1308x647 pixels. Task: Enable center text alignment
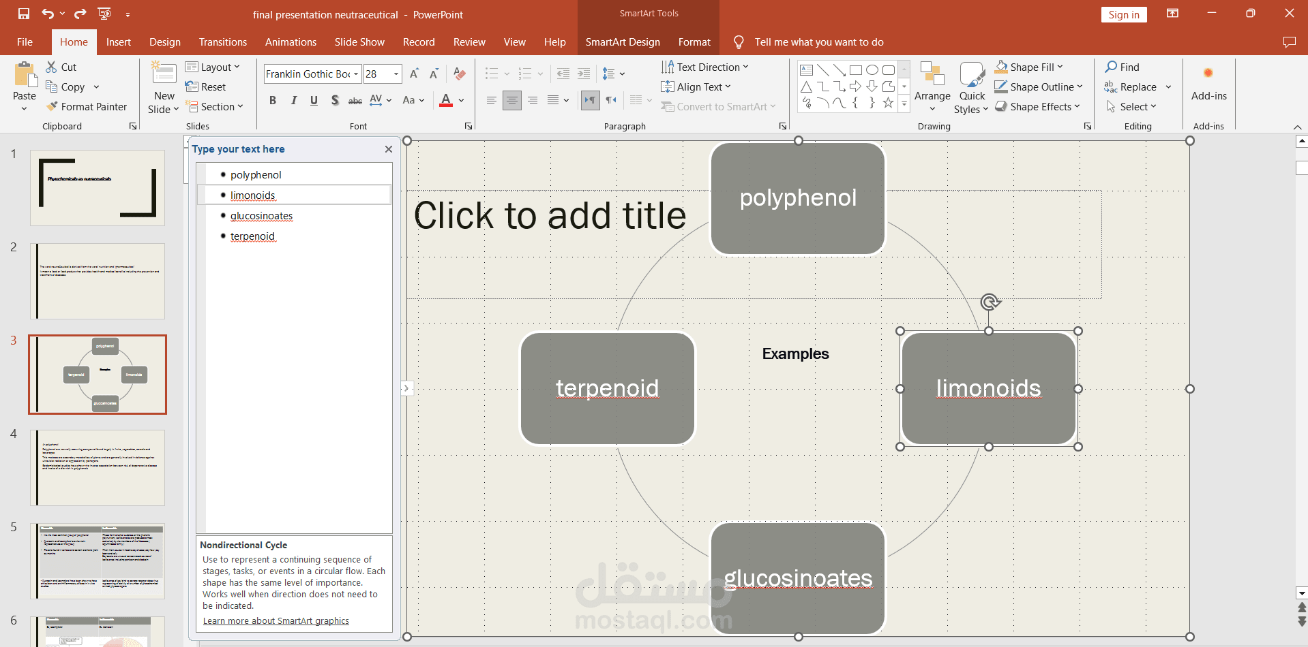point(511,100)
